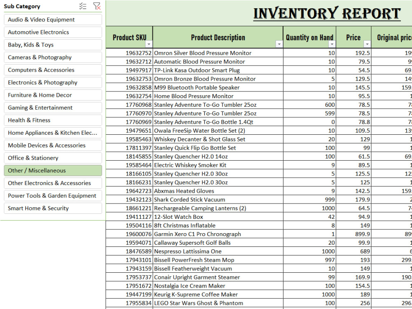Choose Office & Stationery category
412x309 pixels.
pyautogui.click(x=53, y=158)
